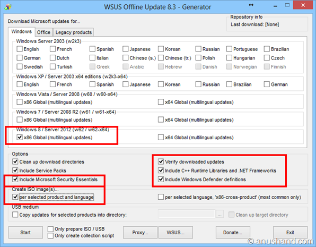Check Only create collection script

point(50,236)
